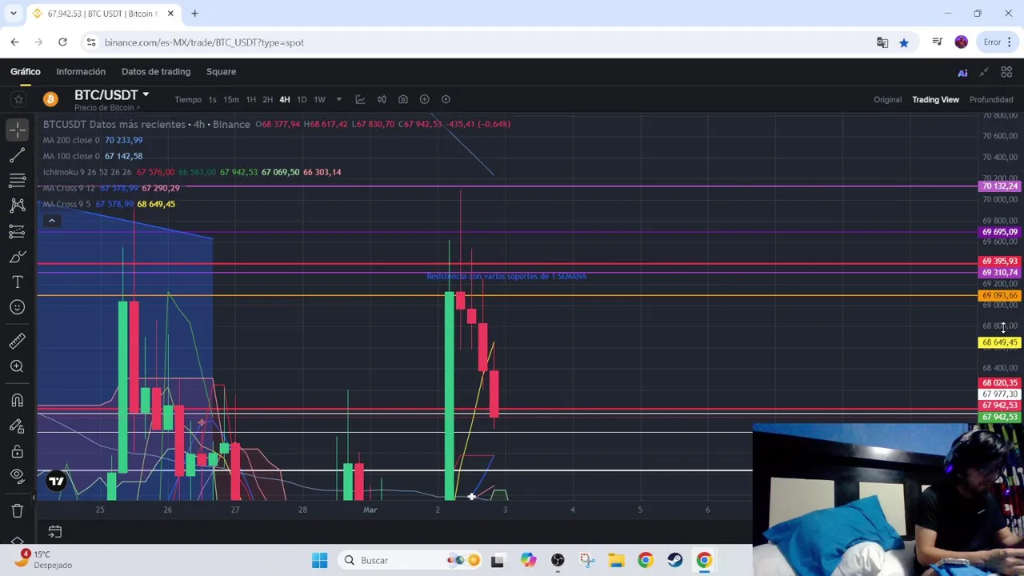This screenshot has width=1024, height=576.
Task: Click the MA 200 close indicator legend
Action: 93,140
